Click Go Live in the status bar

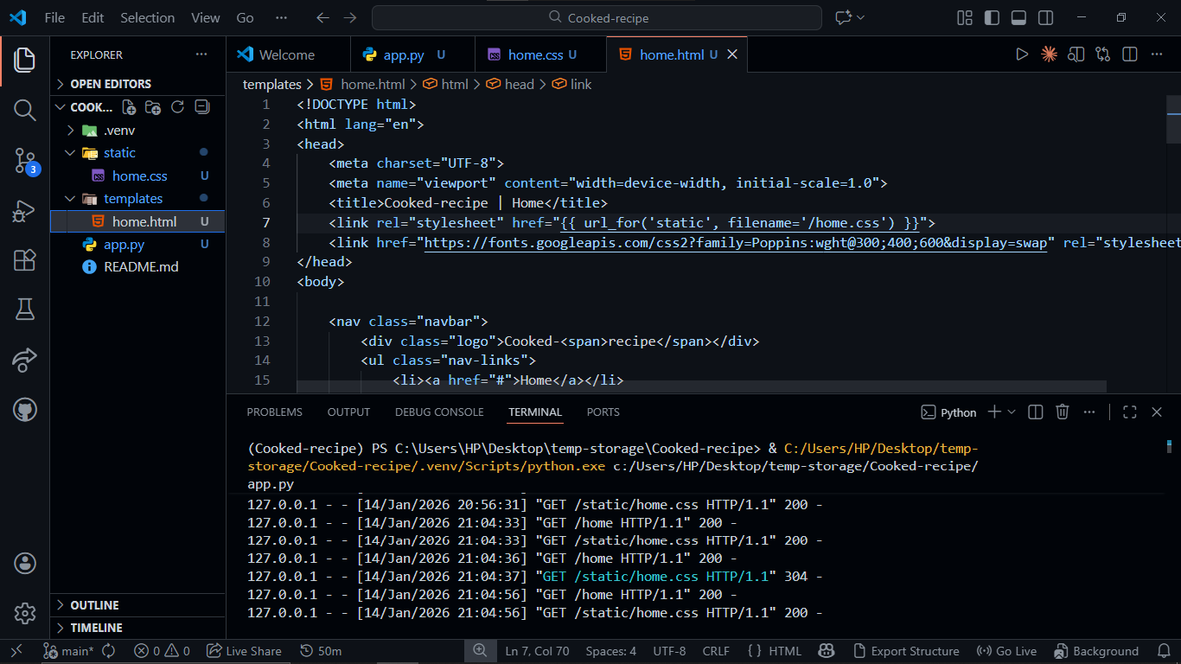click(x=1006, y=651)
